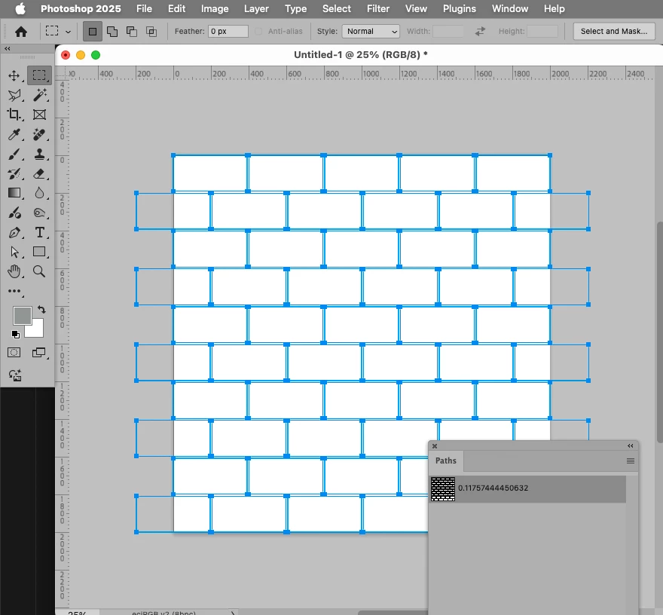The width and height of the screenshot is (663, 615).
Task: Click the Height input field
Action: (x=542, y=32)
